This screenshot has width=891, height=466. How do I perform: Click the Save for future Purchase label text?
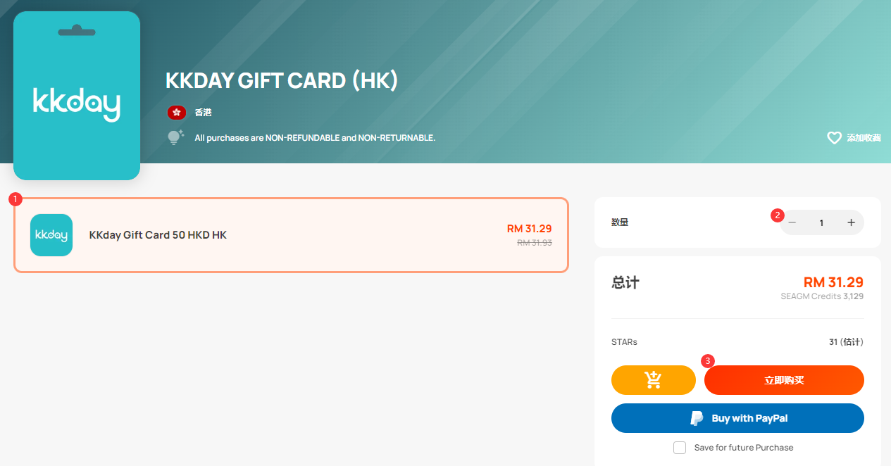pos(744,448)
